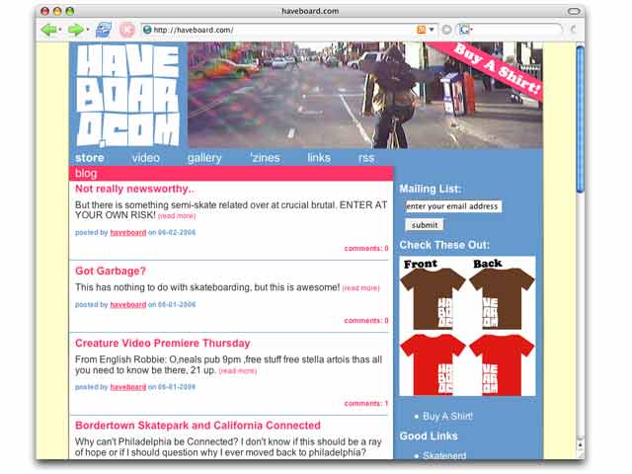Open the store navigation item
Screen dimensions: 632x474
coord(90,158)
